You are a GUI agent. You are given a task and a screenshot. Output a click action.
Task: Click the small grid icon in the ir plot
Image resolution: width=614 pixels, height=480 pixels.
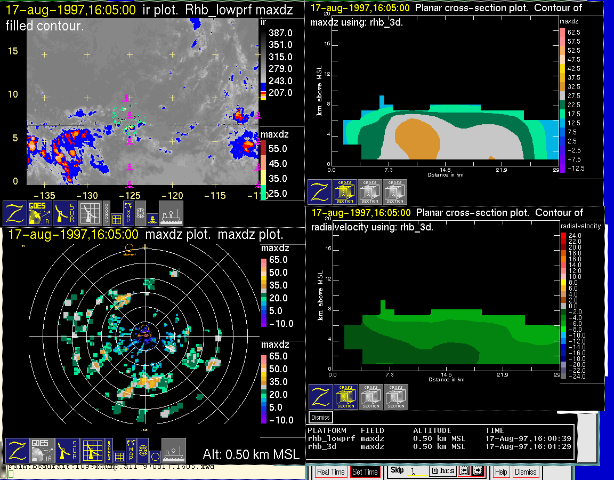[x=117, y=220]
